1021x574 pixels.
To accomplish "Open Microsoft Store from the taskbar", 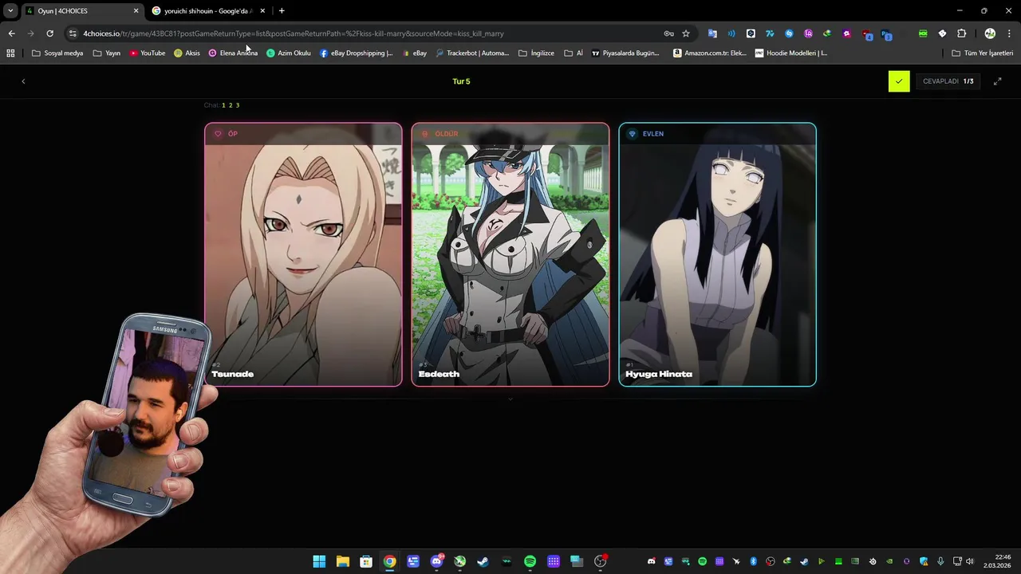I will point(365,561).
